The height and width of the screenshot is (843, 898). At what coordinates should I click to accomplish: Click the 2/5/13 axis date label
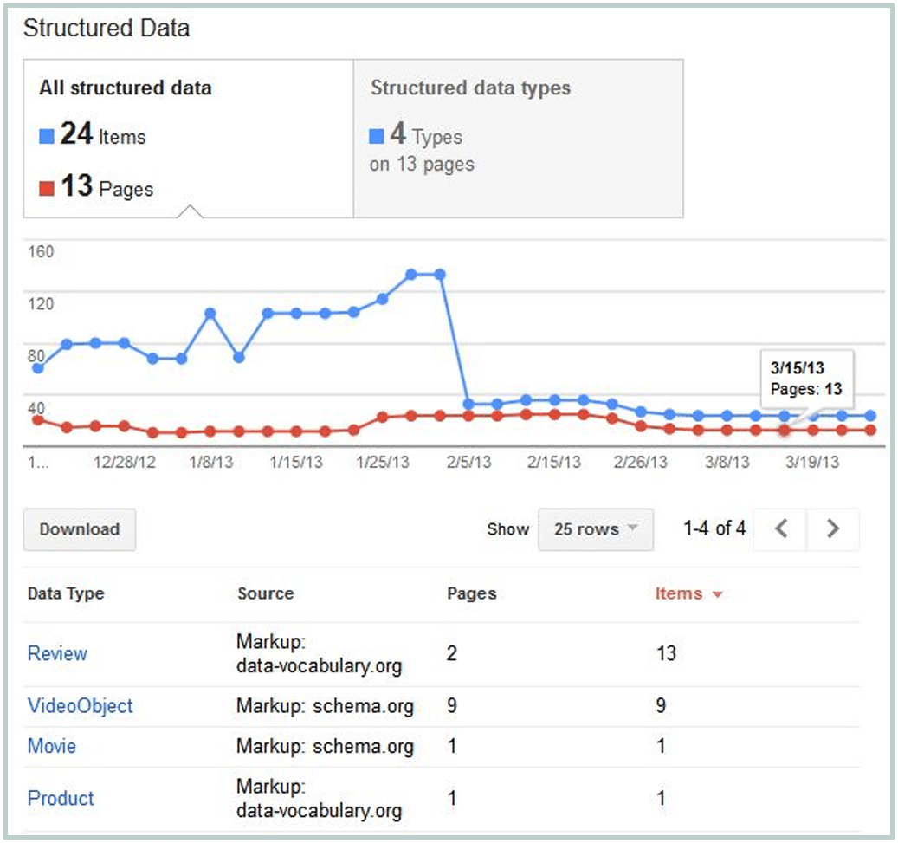point(468,462)
